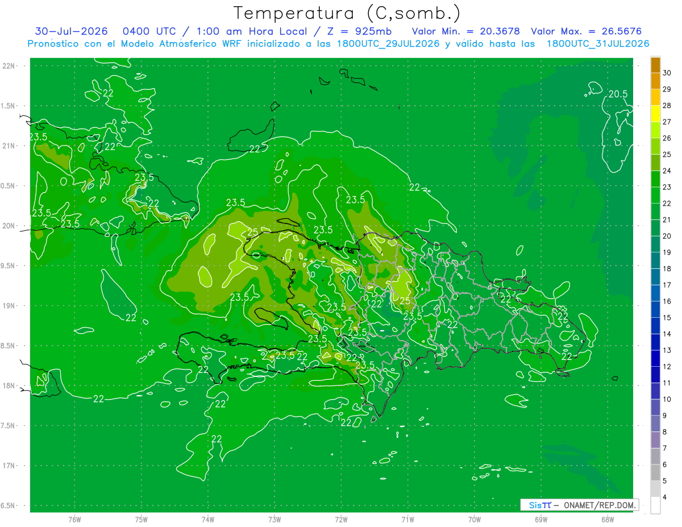This screenshot has height=527, width=682.
Task: Click the '75W' longitude axis label
Action: tap(142, 519)
